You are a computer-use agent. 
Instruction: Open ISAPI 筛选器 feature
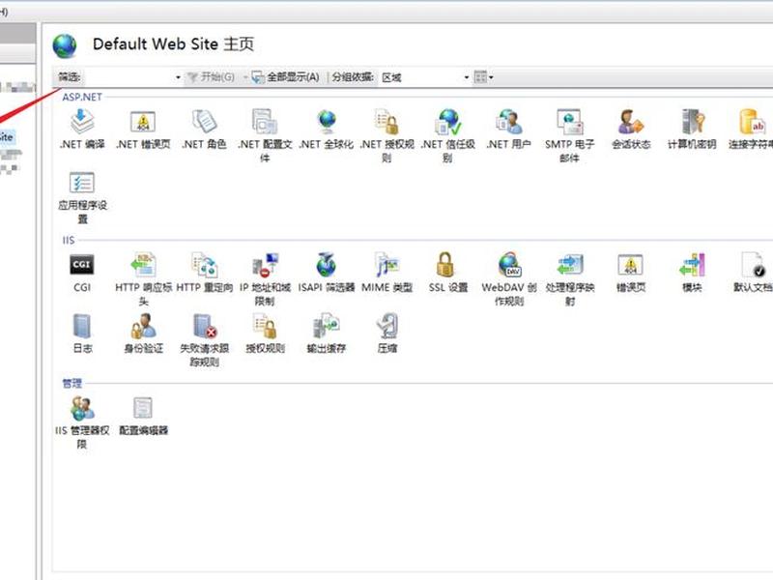[x=327, y=273]
